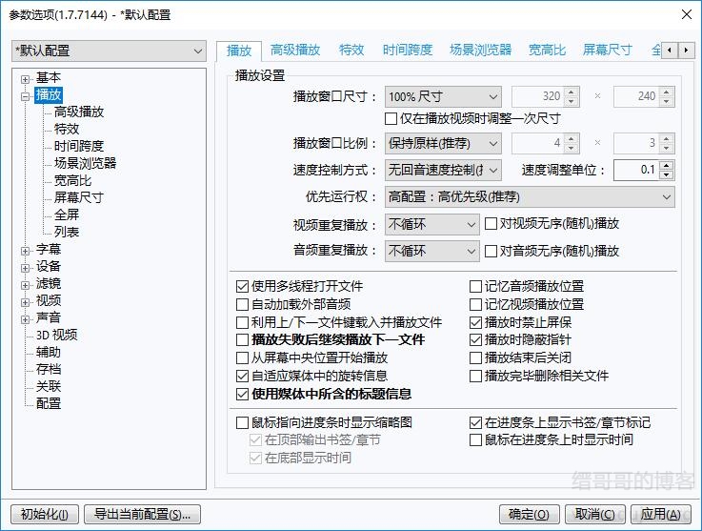Uncheck 使用媒体中所含的标题信息
This screenshot has height=531, width=702.
coord(242,395)
